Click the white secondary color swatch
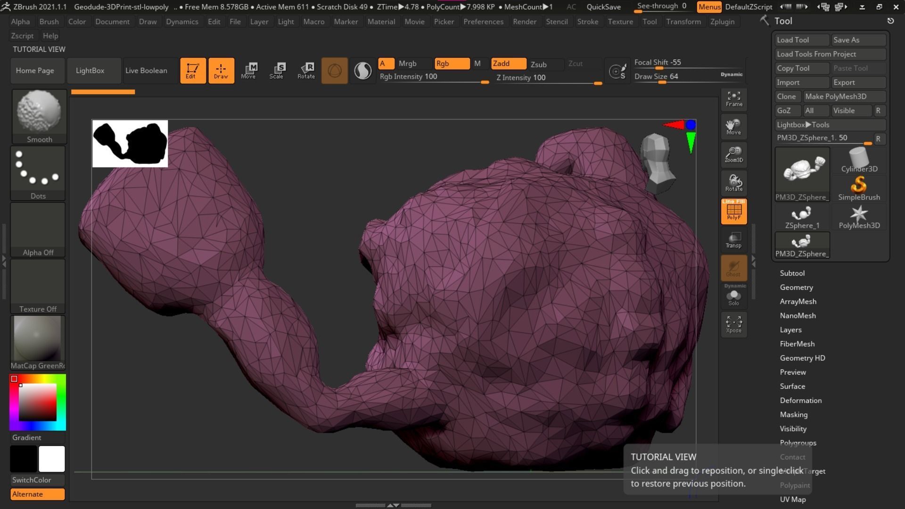Image resolution: width=905 pixels, height=509 pixels. (x=51, y=459)
